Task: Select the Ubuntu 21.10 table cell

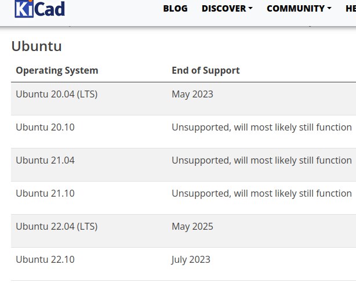Action: point(45,194)
